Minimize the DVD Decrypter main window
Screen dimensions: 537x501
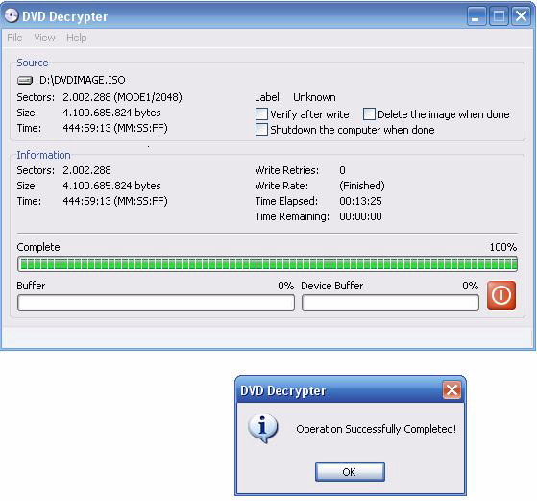(476, 16)
